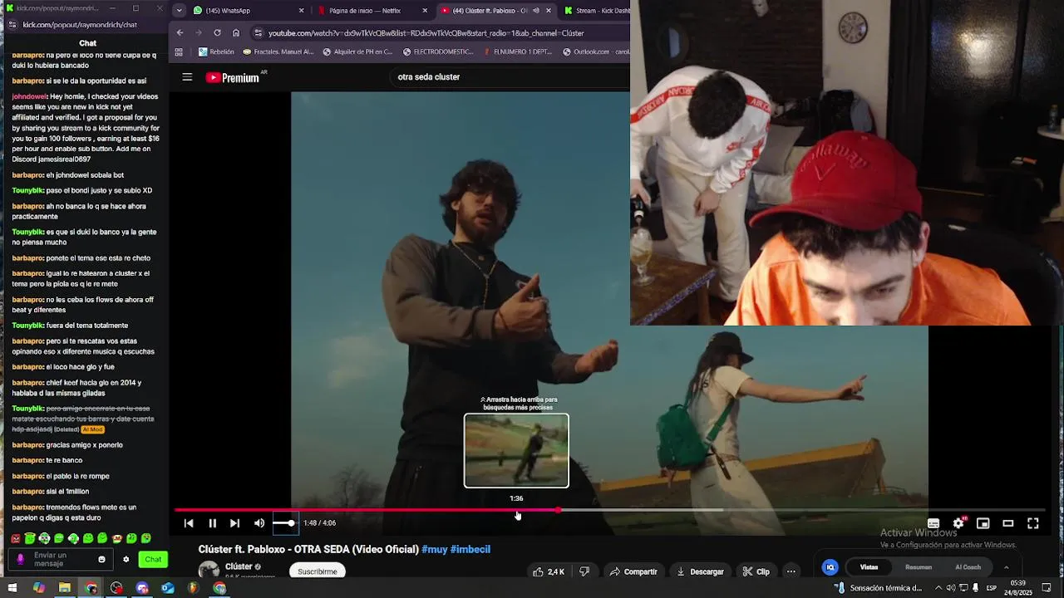Go to YouTube Premium home logo

coord(233,77)
